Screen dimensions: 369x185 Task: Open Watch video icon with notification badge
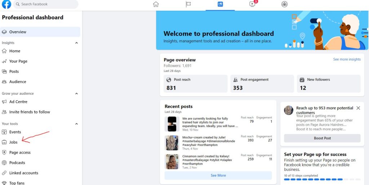click(x=253, y=4)
